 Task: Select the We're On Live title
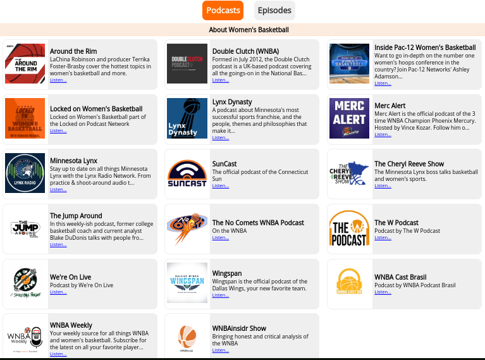(x=71, y=277)
